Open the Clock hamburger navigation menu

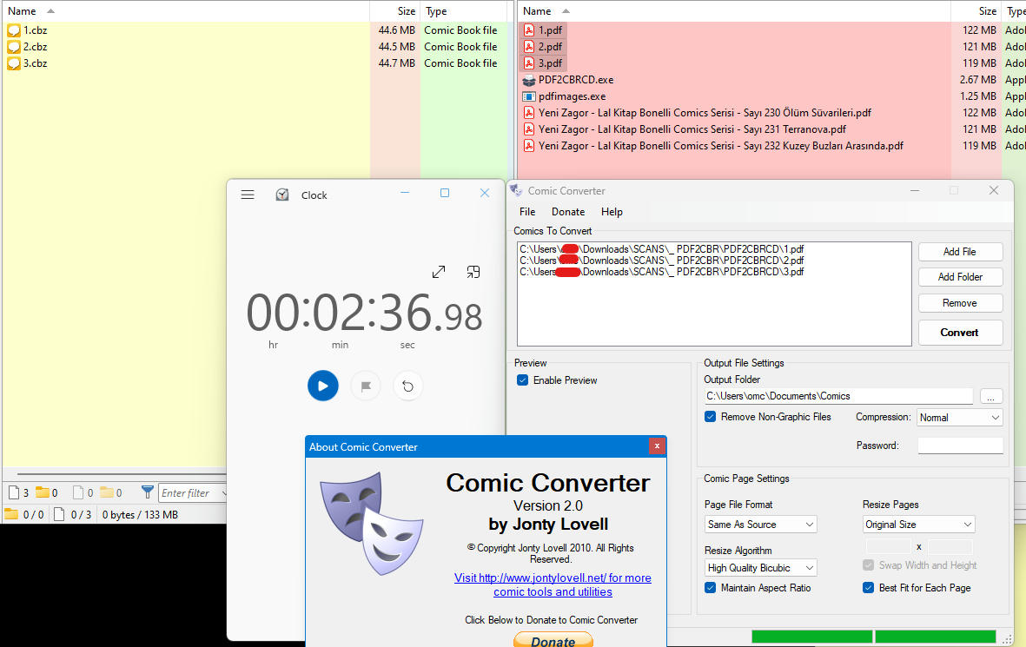click(x=248, y=195)
